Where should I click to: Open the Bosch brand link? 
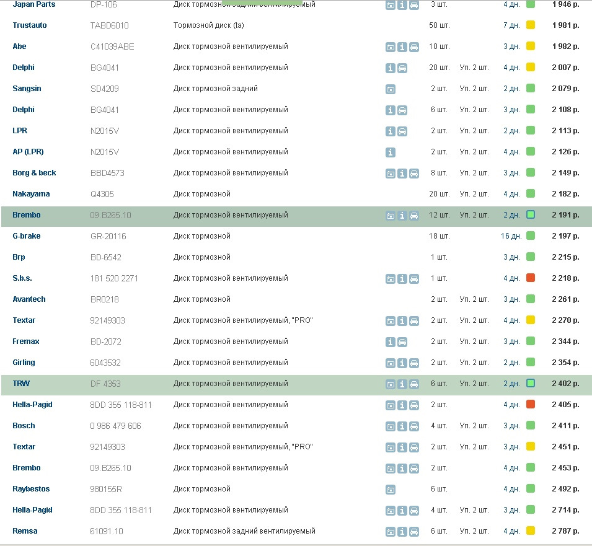tap(24, 426)
